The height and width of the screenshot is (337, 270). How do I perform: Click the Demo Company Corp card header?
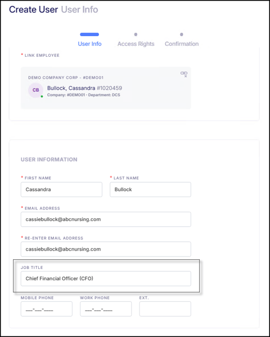point(66,78)
